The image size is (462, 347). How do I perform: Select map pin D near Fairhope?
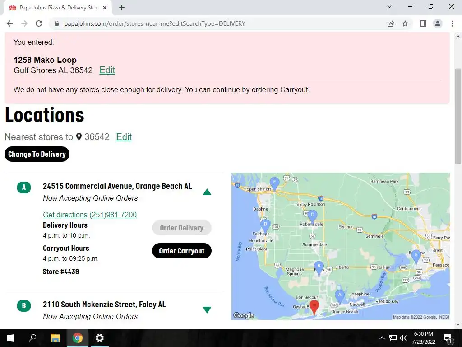[265, 226]
